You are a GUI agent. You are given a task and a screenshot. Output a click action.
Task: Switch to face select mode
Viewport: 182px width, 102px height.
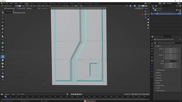point(20,6)
